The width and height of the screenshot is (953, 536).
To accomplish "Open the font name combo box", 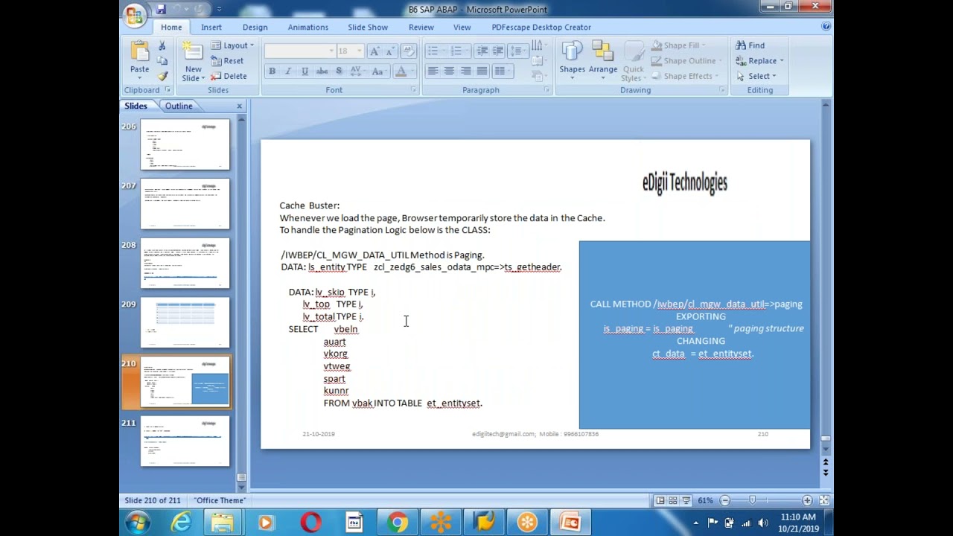I will (x=300, y=51).
